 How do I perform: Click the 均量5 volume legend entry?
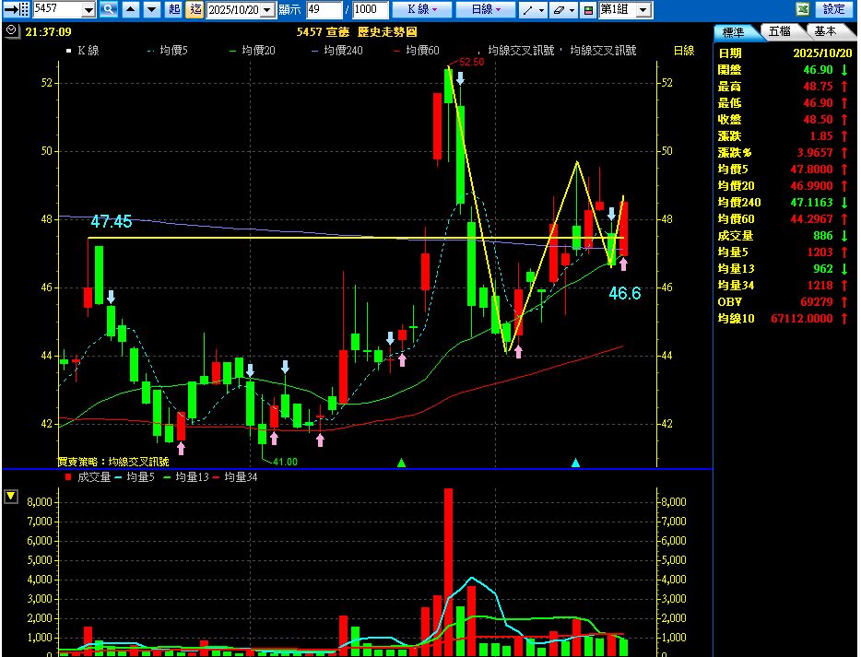coord(136,477)
